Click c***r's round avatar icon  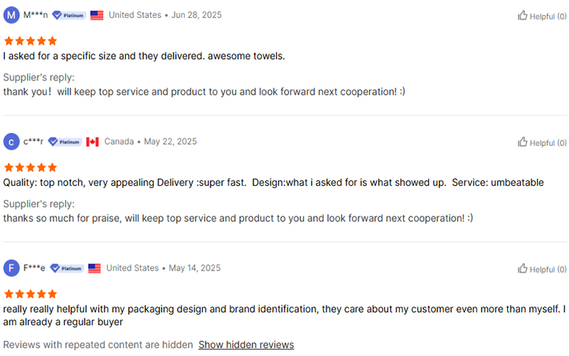[11, 142]
